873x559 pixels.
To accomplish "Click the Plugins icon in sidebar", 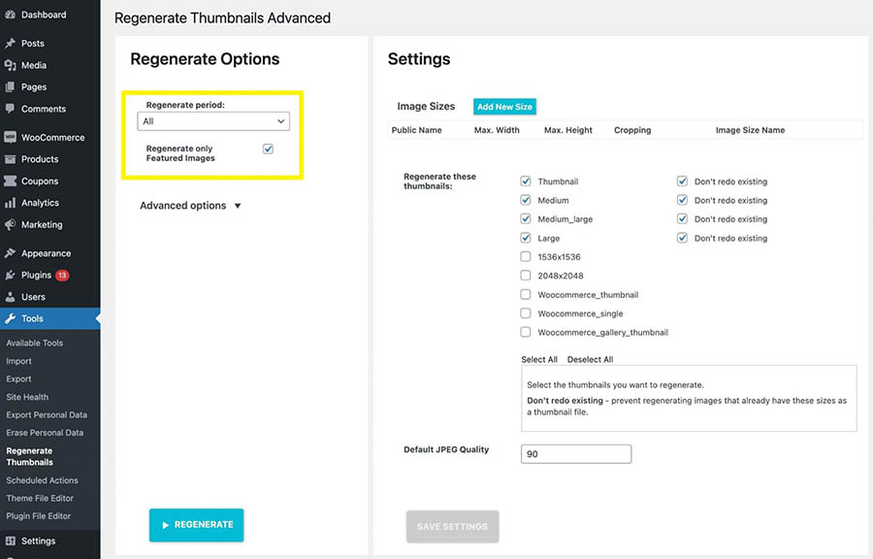I will point(10,276).
